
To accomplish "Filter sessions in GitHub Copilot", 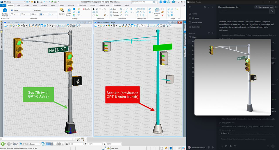I will point(209,33).
